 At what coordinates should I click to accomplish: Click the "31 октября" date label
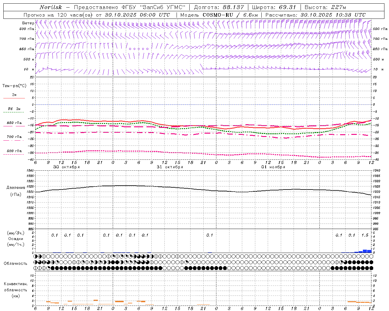[x=170, y=167]
